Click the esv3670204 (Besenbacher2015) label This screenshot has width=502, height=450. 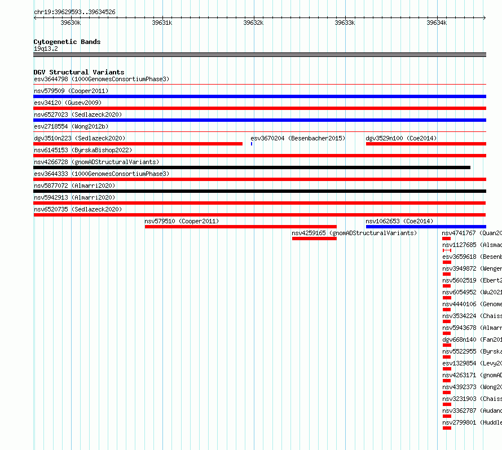point(298,138)
